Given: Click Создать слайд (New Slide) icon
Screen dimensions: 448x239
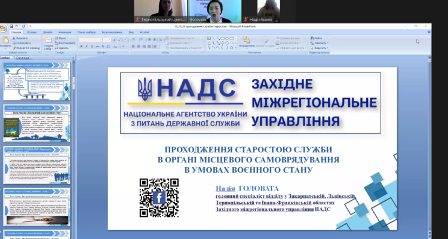Looking at the screenshot, I should coord(48,40).
